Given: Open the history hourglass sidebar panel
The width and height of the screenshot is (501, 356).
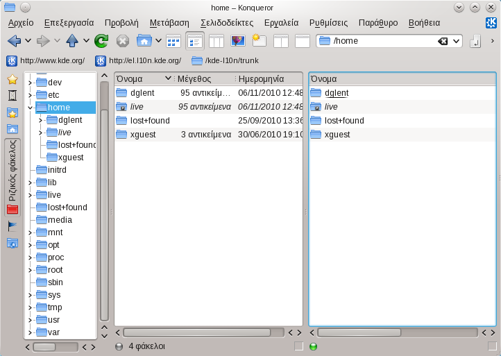Looking at the screenshot, I should pyautogui.click(x=12, y=95).
